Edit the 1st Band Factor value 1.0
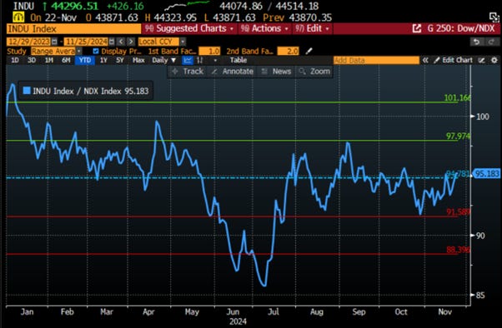This screenshot has width=502, height=328. (209, 51)
